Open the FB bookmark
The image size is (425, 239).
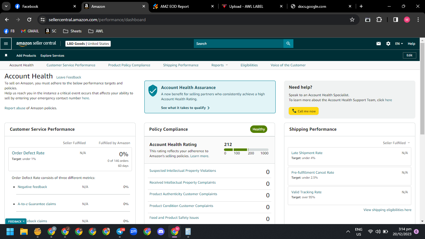coord(9,31)
